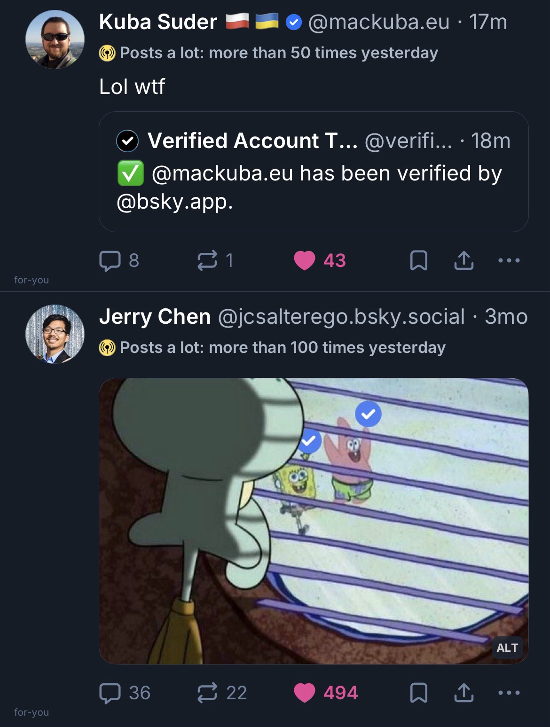
Task: Bookmark Kuba Suder's post
Action: (418, 260)
